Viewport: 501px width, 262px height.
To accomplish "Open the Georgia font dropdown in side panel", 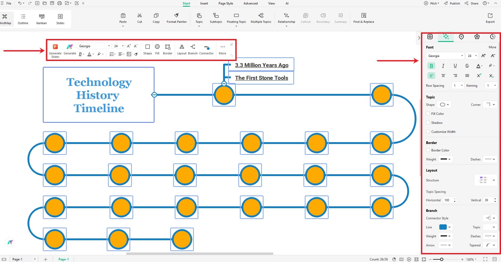I will point(445,56).
